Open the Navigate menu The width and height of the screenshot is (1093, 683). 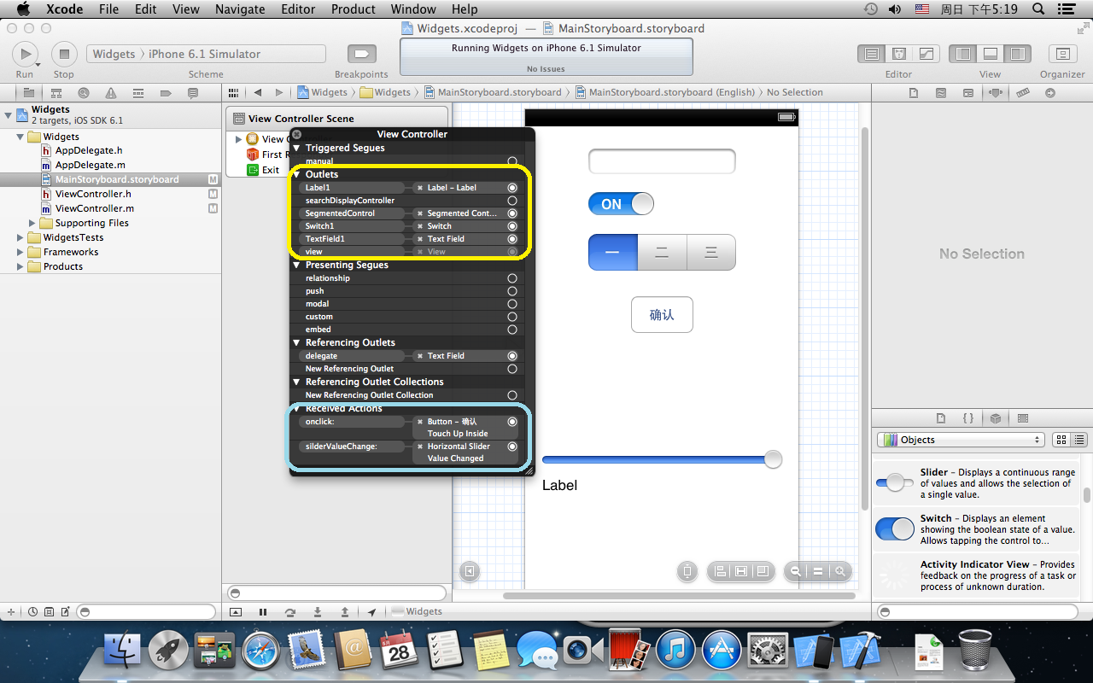241,9
